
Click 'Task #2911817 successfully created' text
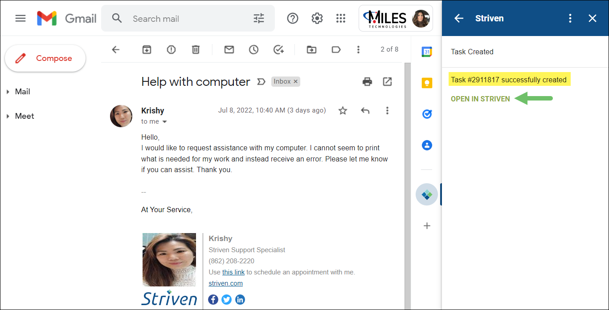pyautogui.click(x=509, y=80)
